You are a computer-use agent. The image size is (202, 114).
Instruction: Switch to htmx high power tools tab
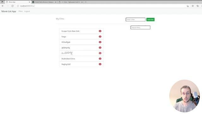(71, 2)
